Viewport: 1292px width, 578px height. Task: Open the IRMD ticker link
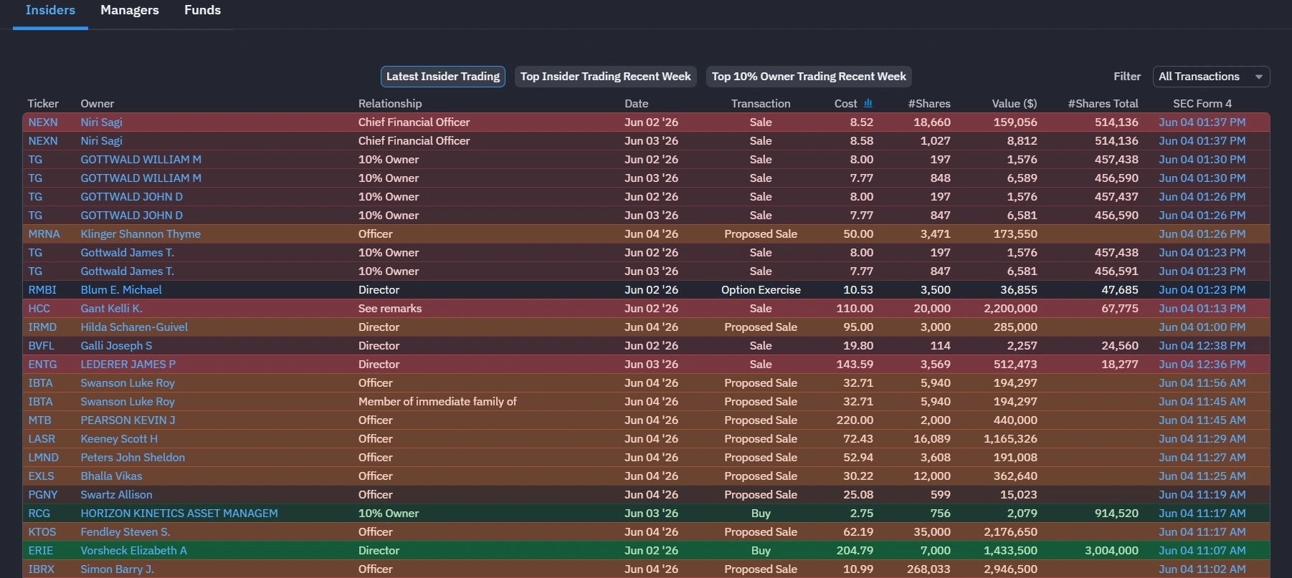[42, 327]
